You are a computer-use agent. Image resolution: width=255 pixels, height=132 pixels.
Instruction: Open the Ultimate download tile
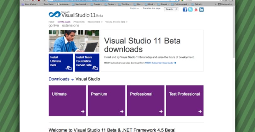pyautogui.click(x=67, y=100)
